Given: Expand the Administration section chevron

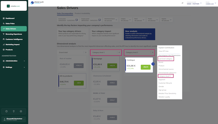Looking at the screenshot, I should (24, 61).
